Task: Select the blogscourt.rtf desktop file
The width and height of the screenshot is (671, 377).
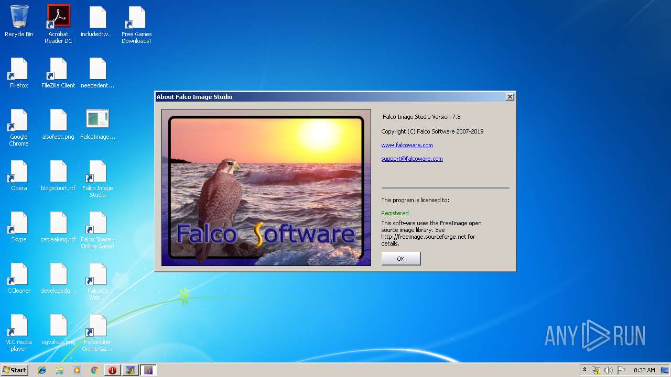Action: coord(58,175)
